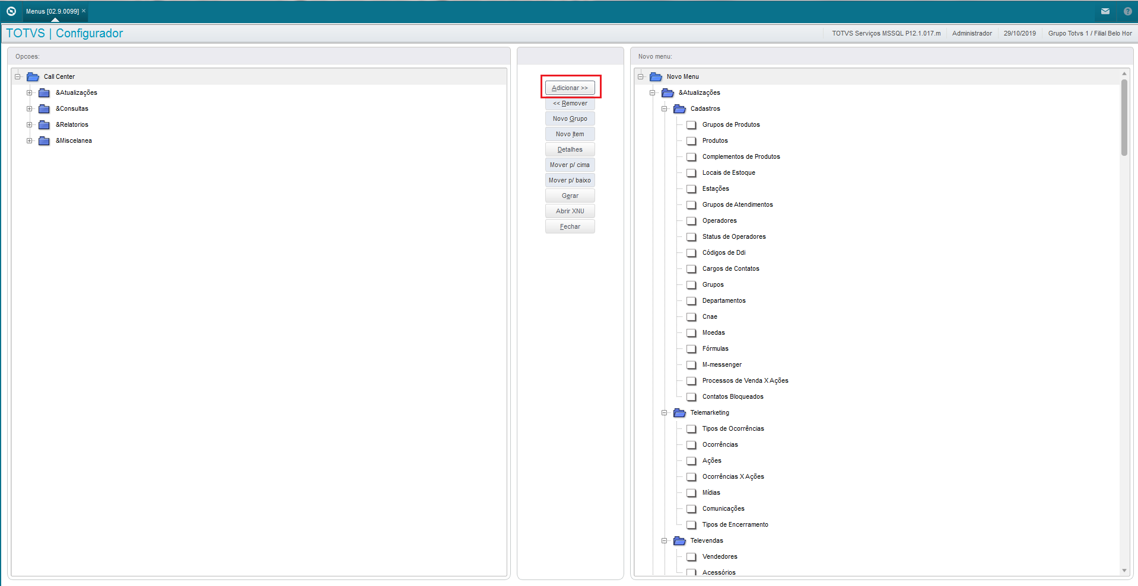
Task: Open the mail envelope icon
Action: point(1105,11)
